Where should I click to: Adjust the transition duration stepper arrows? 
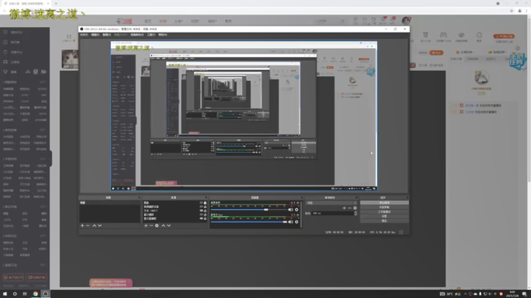pyautogui.click(x=355, y=213)
